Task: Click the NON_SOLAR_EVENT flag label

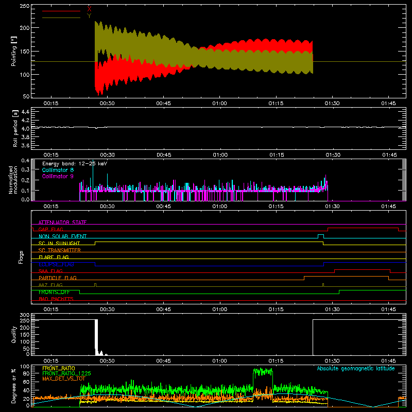Action: 62,236
